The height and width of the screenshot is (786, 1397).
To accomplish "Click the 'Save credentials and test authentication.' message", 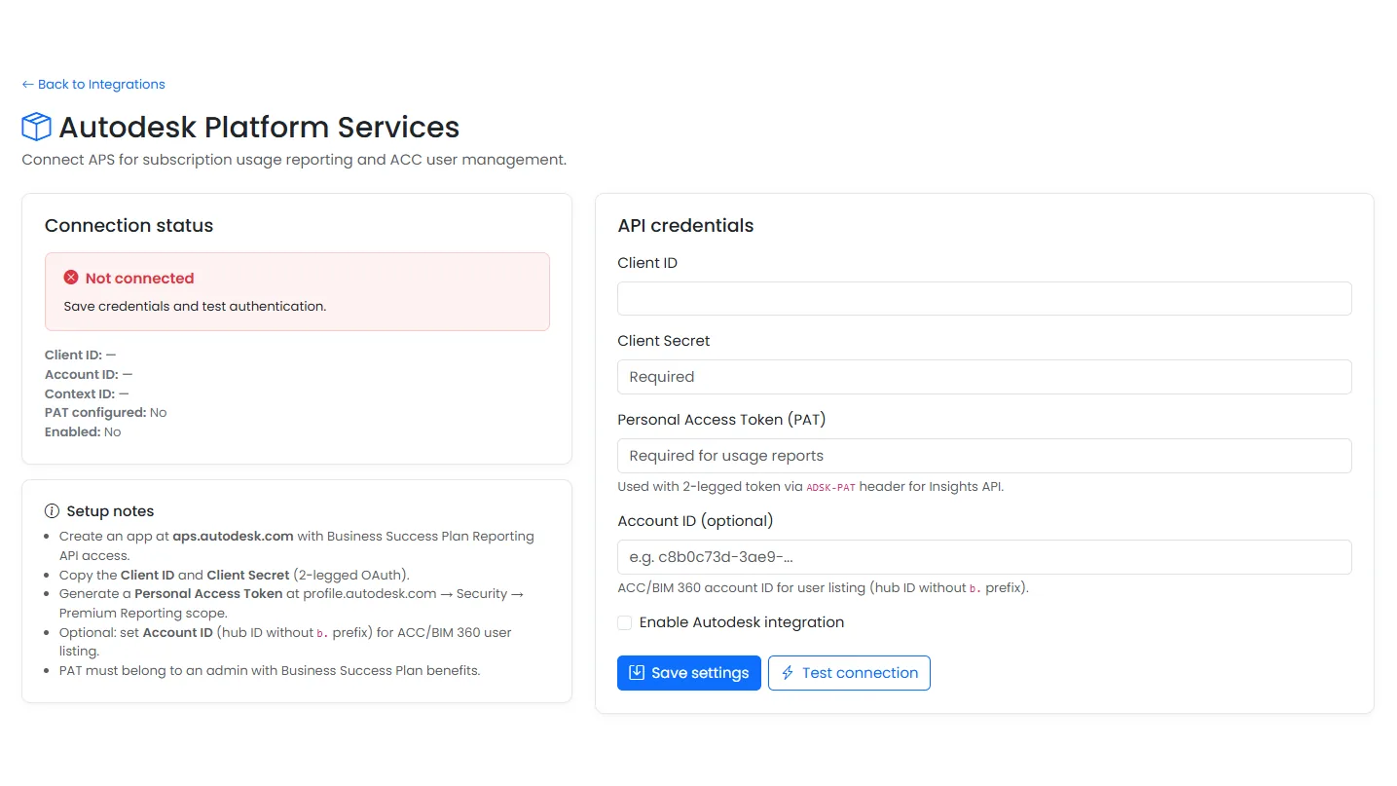I will pyautogui.click(x=195, y=306).
